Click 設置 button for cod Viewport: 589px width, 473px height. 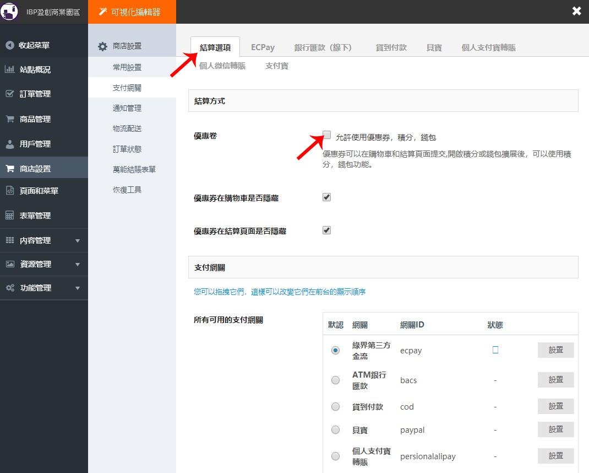pyautogui.click(x=555, y=406)
